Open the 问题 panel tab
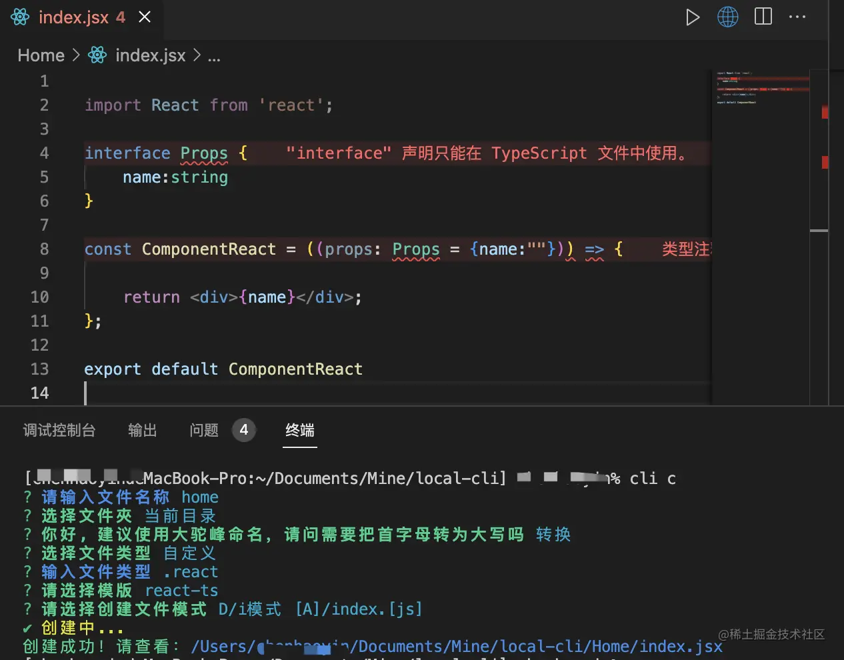The width and height of the screenshot is (844, 660). (203, 430)
